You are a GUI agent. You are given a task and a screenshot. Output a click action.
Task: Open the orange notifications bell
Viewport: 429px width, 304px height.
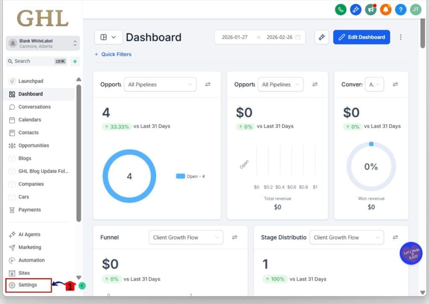[385, 9]
